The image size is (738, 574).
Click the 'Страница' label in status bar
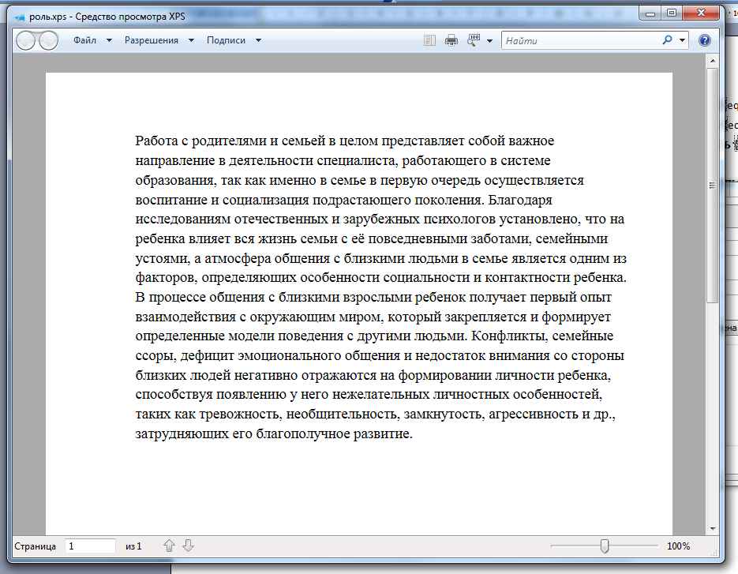click(36, 546)
